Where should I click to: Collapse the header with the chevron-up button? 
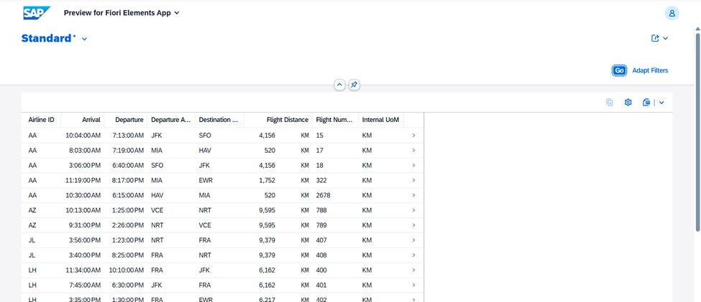tap(339, 85)
